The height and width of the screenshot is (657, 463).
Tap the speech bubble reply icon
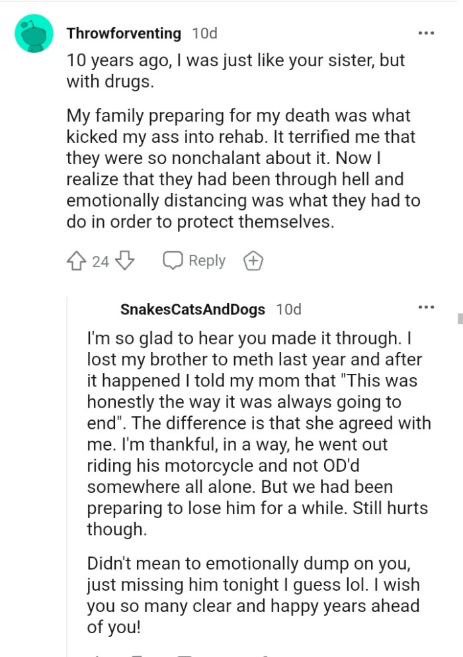pos(173,261)
